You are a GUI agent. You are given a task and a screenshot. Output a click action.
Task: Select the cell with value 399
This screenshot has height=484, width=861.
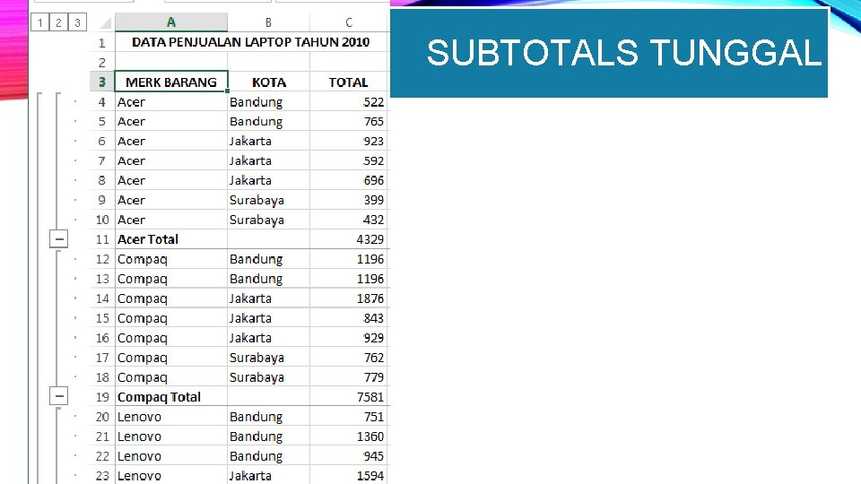(x=349, y=200)
